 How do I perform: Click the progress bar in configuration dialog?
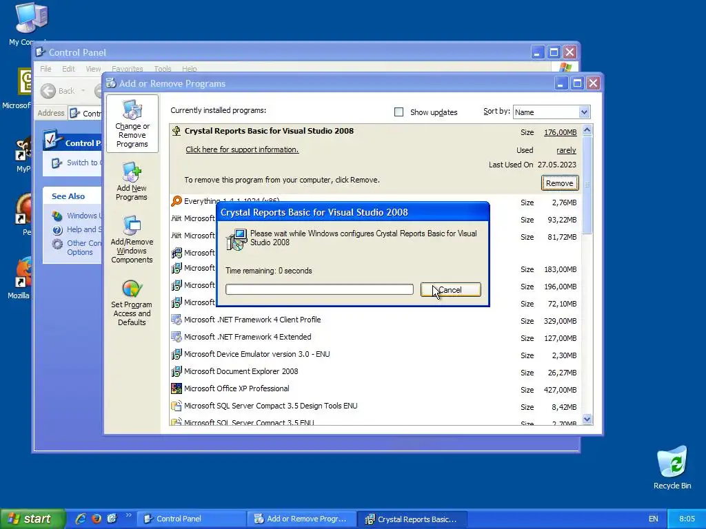(319, 289)
